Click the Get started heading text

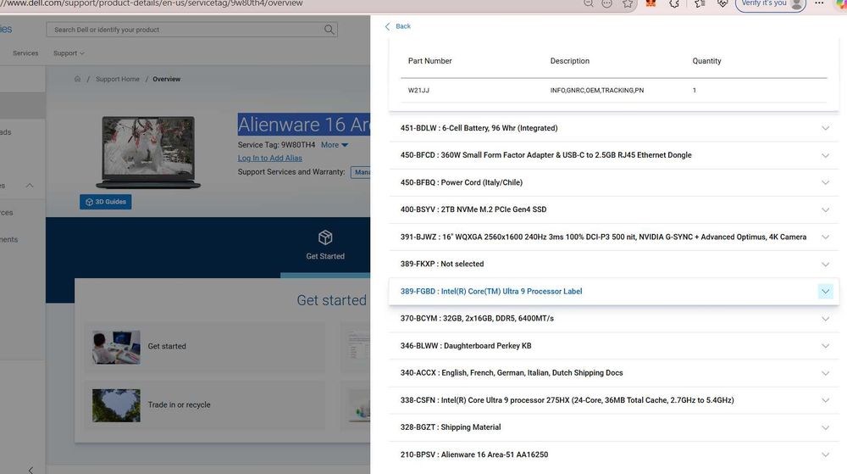click(332, 300)
